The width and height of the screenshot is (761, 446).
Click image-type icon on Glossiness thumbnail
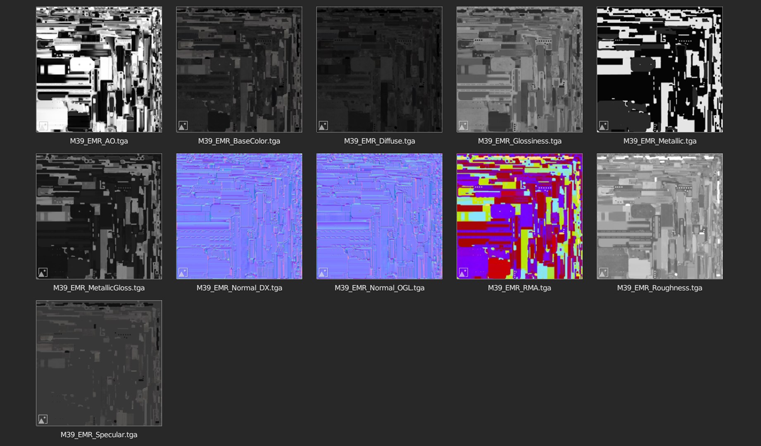pyautogui.click(x=464, y=126)
